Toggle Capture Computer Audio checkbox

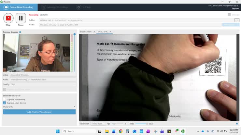click(x=5, y=89)
